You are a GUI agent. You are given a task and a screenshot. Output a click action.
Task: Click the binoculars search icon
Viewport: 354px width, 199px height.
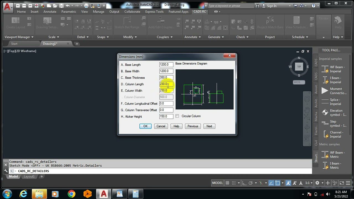point(258,6)
